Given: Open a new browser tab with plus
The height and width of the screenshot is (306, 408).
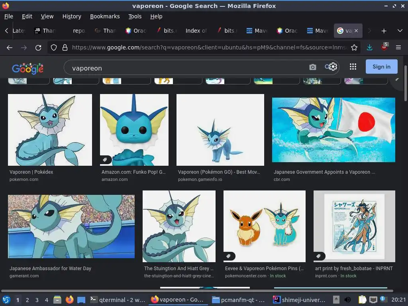Looking at the screenshot, I should [384, 31].
